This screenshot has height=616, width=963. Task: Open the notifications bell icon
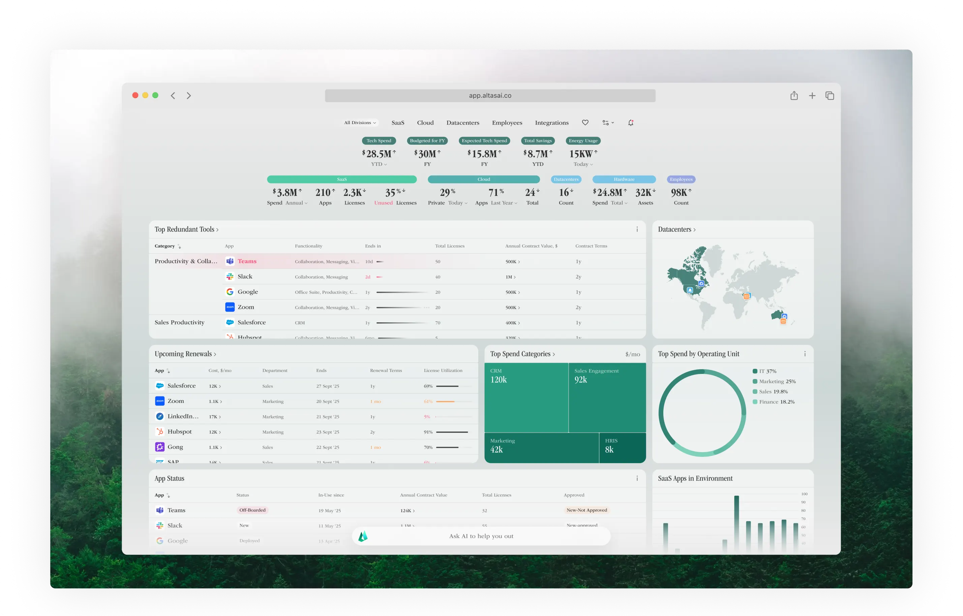631,123
